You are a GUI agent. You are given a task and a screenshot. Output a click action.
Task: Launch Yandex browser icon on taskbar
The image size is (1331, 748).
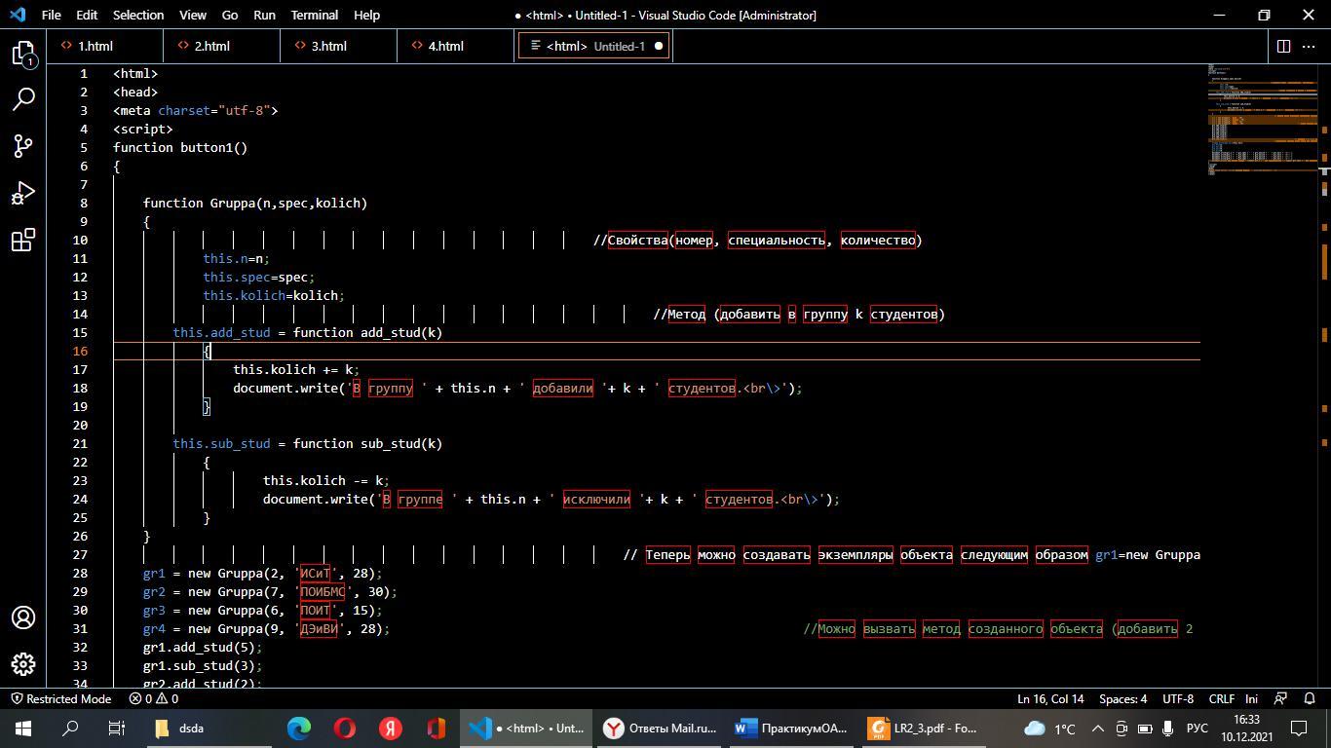tap(391, 729)
